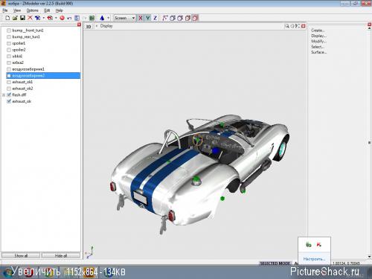Open the Edit menu

(47, 10)
